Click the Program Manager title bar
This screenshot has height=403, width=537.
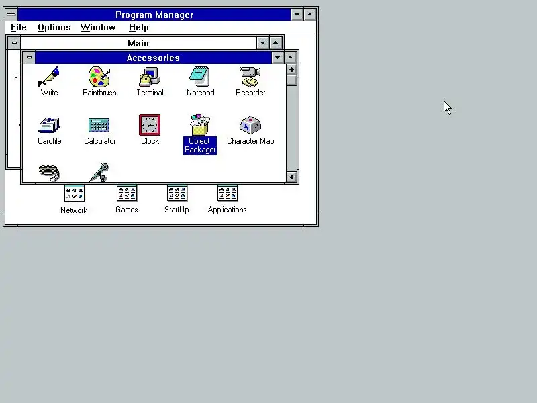pos(154,15)
